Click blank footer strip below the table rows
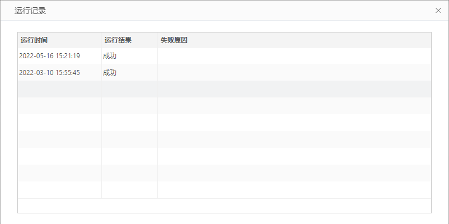This screenshot has height=224, width=449. coord(224,206)
